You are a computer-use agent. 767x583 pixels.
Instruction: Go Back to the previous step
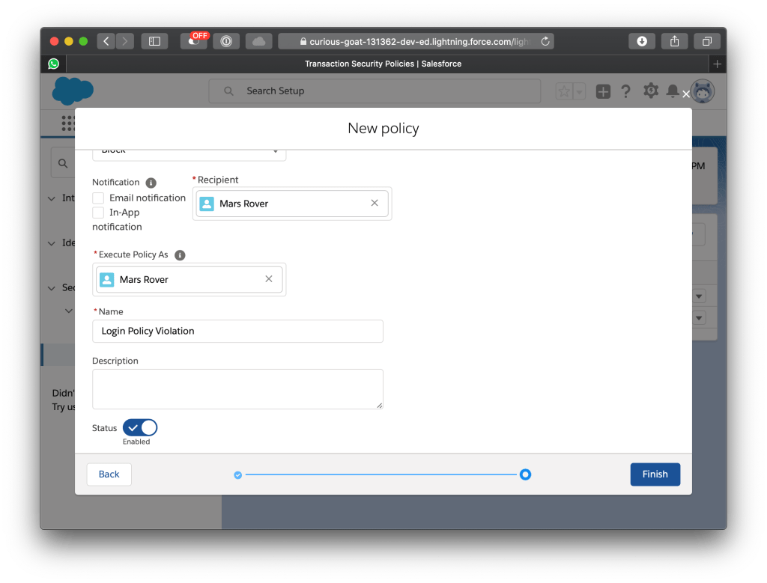pyautogui.click(x=109, y=474)
